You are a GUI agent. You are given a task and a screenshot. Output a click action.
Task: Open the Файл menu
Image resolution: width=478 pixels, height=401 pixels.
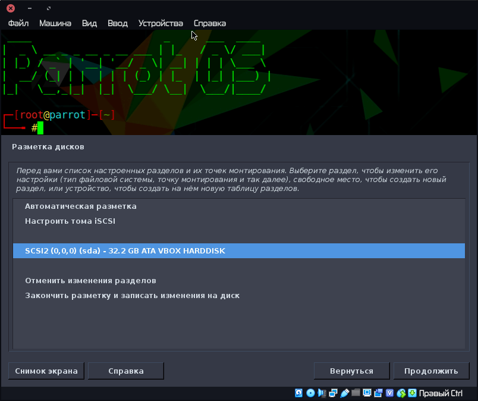pyautogui.click(x=18, y=23)
